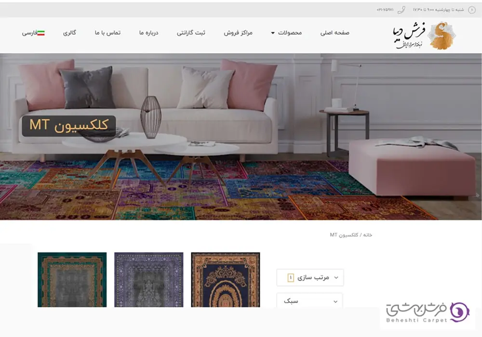Open the purple-gray carpet thumbnail
The height and width of the screenshot is (337, 482).
coord(149,280)
